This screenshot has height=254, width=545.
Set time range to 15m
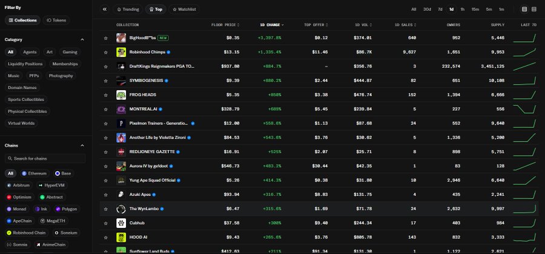click(x=475, y=9)
